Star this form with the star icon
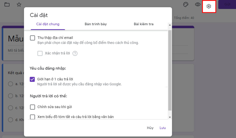The width and height of the screenshot is (236, 138). pyautogui.click(x=19, y=4)
